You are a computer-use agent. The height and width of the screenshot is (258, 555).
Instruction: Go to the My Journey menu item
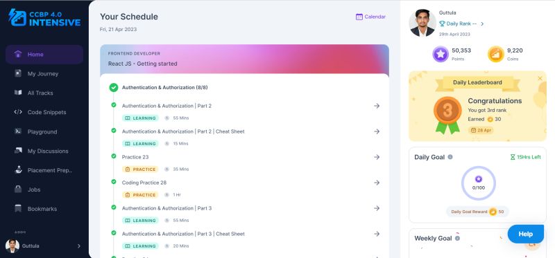[x=44, y=74]
